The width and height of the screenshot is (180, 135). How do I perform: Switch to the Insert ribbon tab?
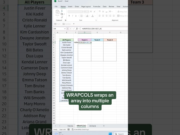tap(70, 6)
